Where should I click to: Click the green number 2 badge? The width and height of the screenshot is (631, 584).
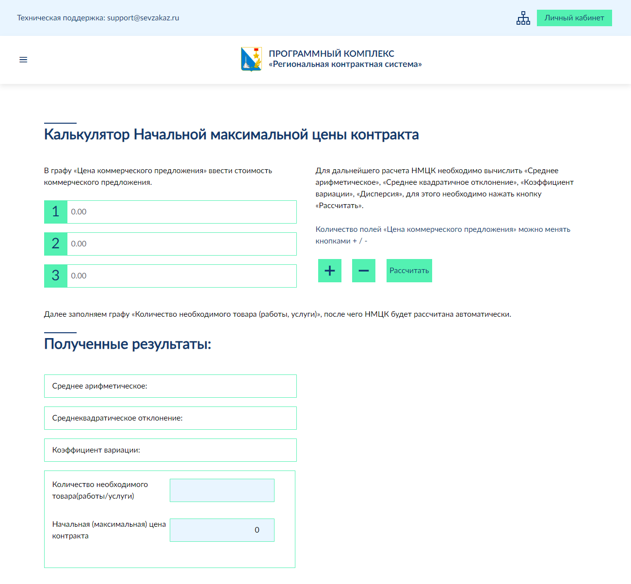tap(56, 244)
